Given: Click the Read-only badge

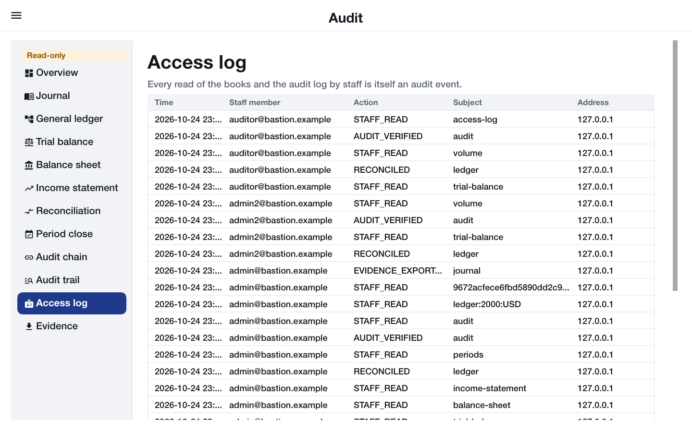Looking at the screenshot, I should 74,55.
